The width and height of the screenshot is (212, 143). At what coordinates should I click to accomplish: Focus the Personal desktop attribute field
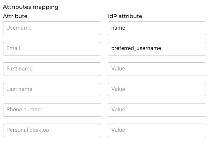tap(52, 130)
